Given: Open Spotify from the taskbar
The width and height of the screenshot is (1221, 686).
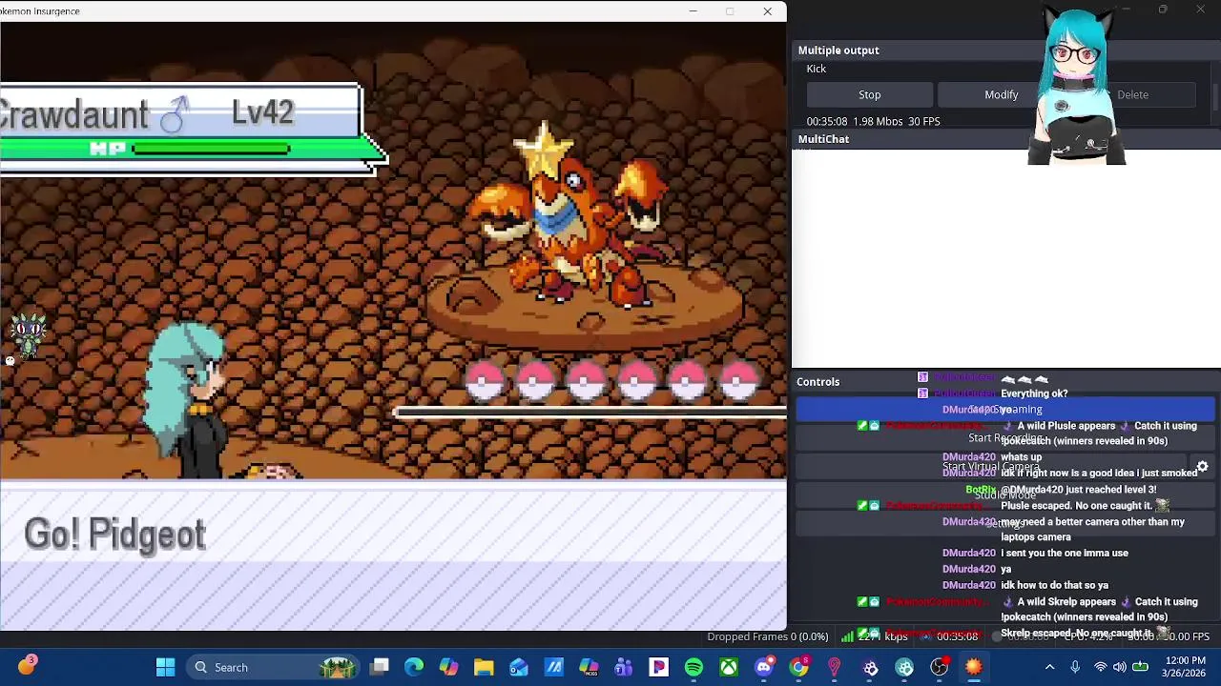Looking at the screenshot, I should click(693, 667).
